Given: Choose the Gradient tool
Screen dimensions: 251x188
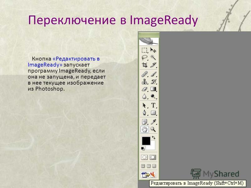Looking at the screenshot, I should click(x=153, y=89).
